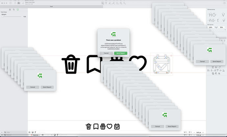Select the Measurement tool at toolbar end
Screen dimensions: 227x137
point(124,3)
